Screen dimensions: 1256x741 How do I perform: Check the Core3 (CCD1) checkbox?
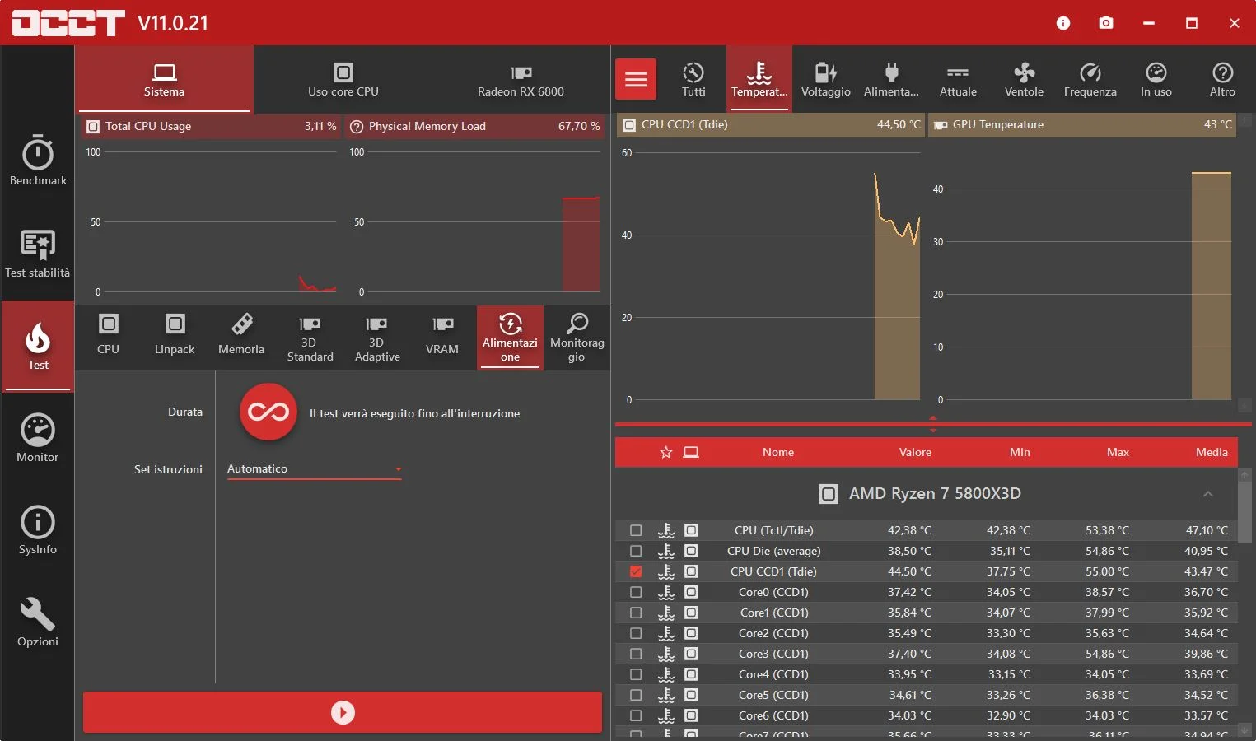(636, 654)
